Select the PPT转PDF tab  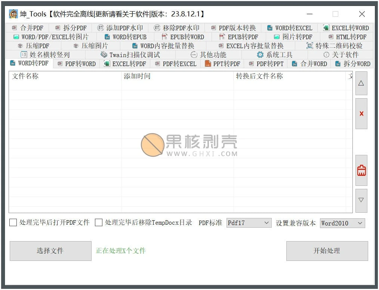click(x=222, y=64)
